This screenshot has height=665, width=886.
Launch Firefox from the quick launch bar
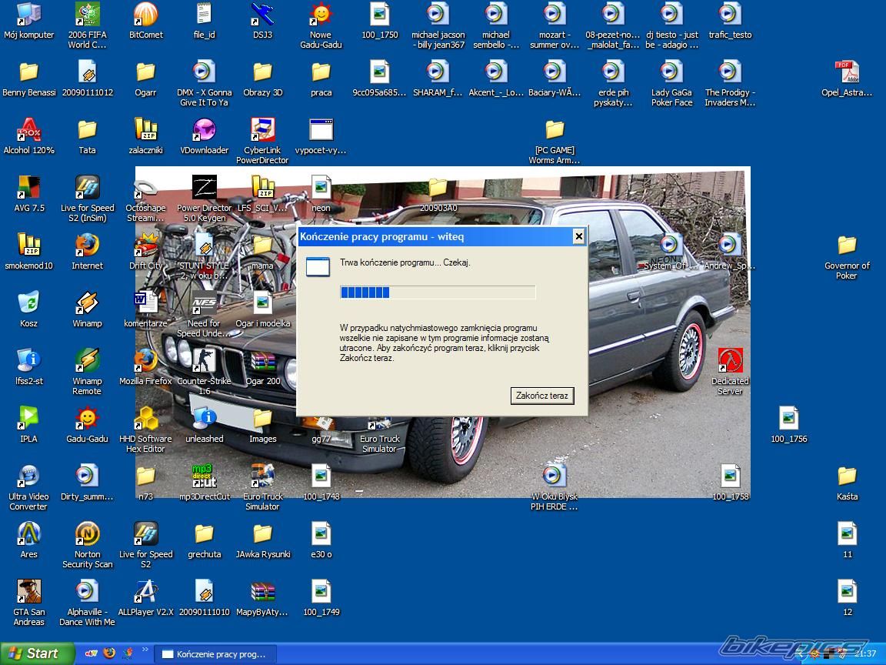click(x=109, y=653)
